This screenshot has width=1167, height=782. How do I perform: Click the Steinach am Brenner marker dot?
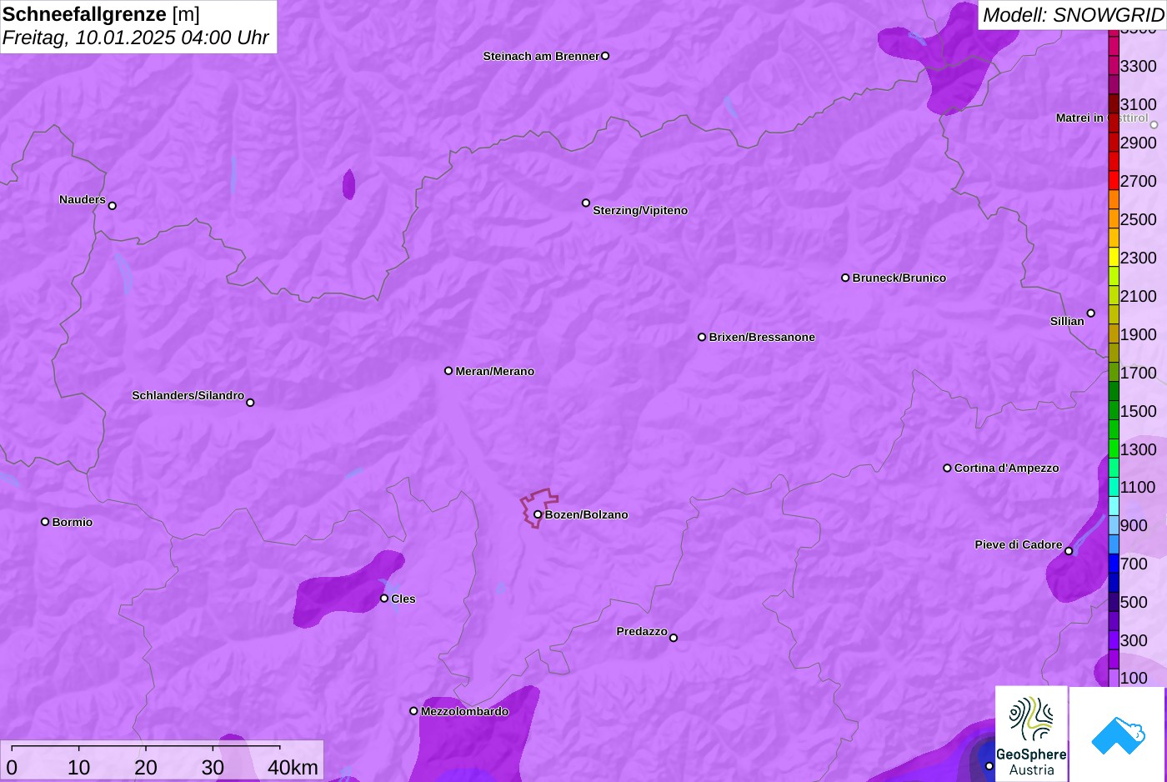pyautogui.click(x=605, y=56)
